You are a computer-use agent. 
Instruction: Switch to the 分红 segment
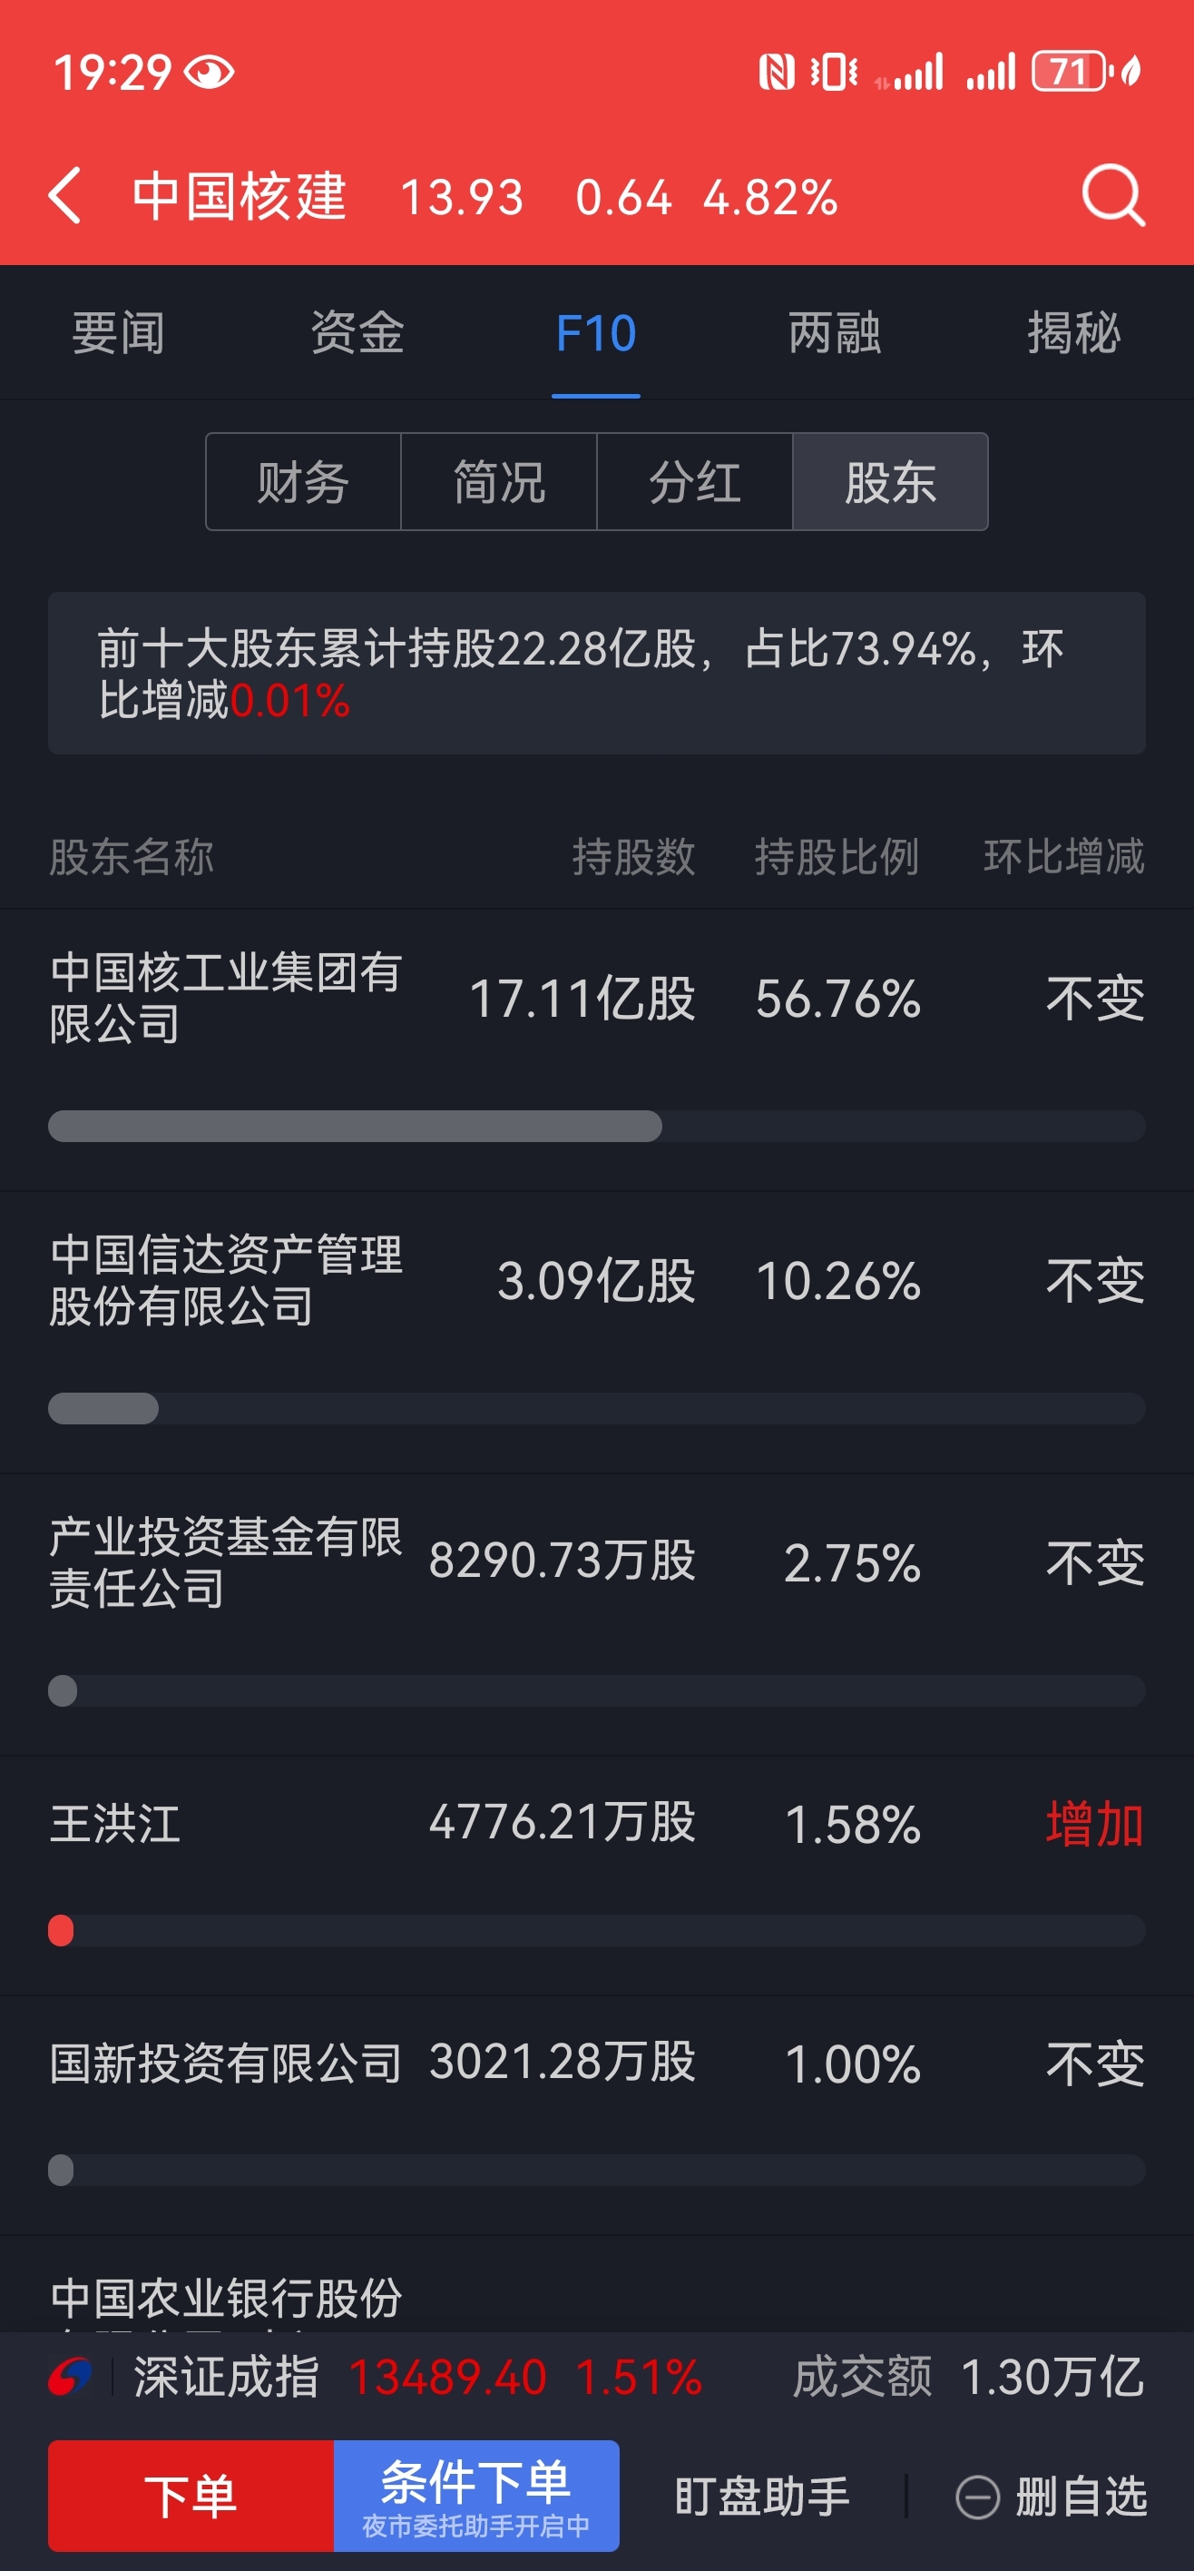(694, 482)
